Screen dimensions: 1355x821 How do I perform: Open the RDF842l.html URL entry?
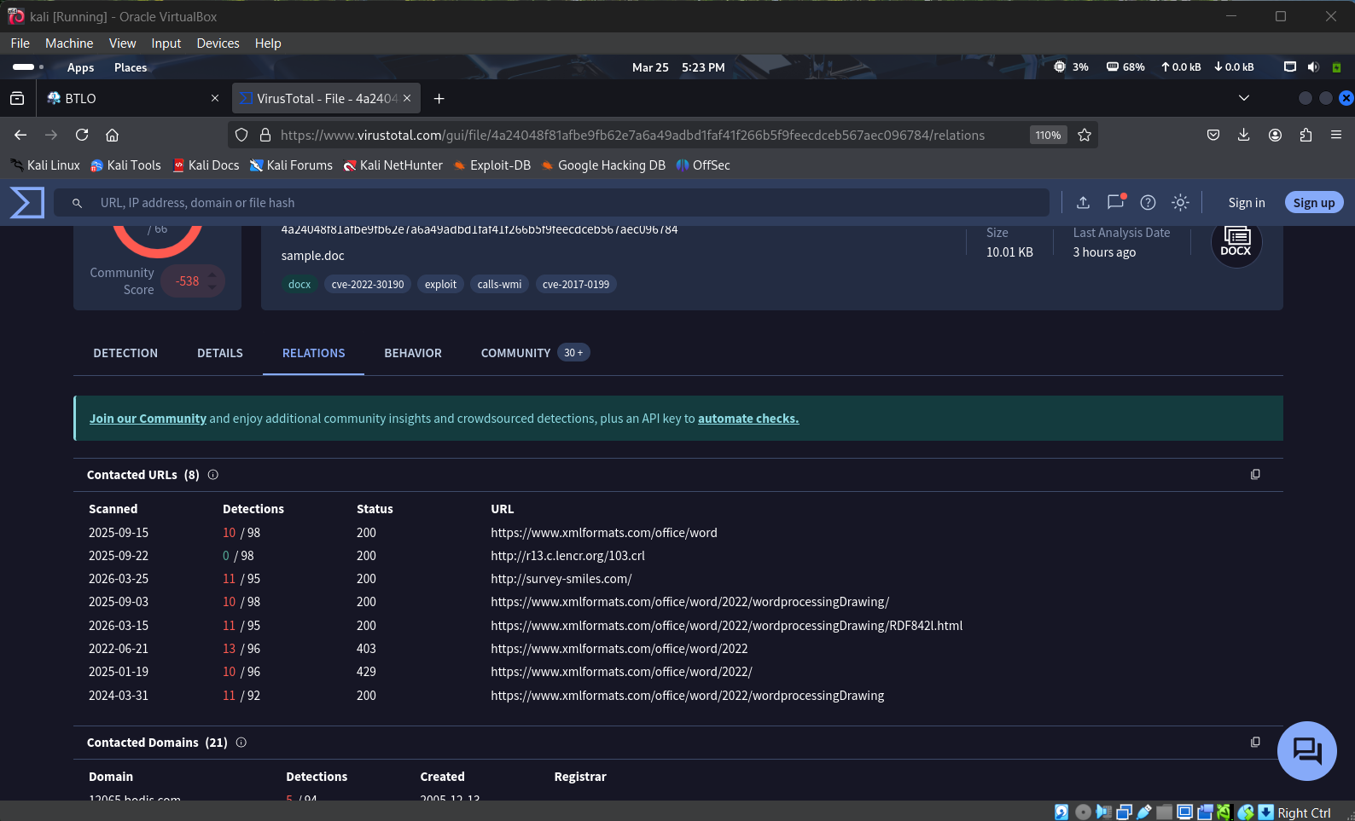(x=726, y=626)
